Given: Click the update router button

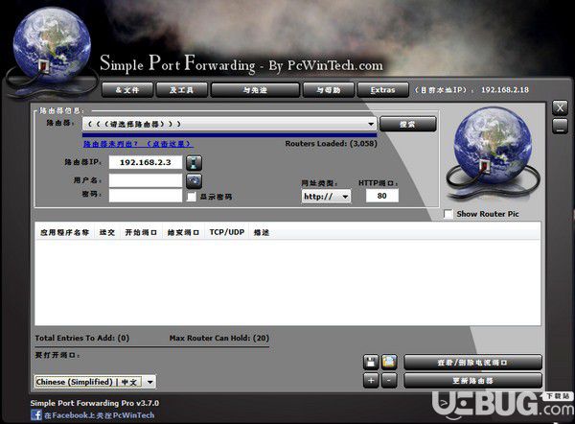Looking at the screenshot, I should (472, 381).
